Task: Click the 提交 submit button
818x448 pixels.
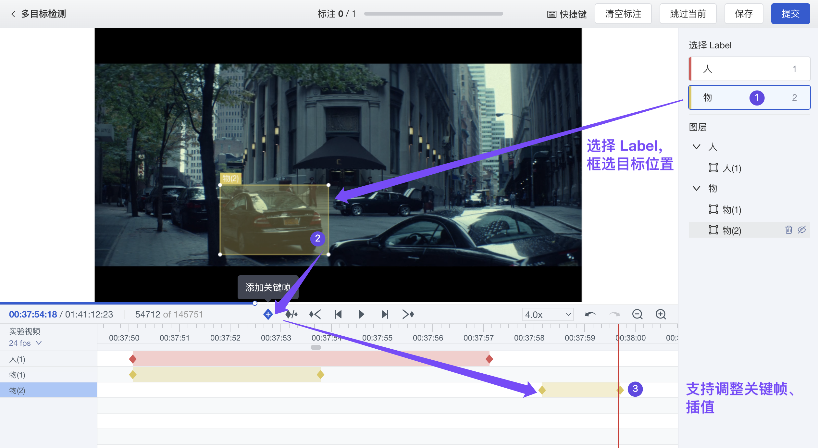Action: 790,14
